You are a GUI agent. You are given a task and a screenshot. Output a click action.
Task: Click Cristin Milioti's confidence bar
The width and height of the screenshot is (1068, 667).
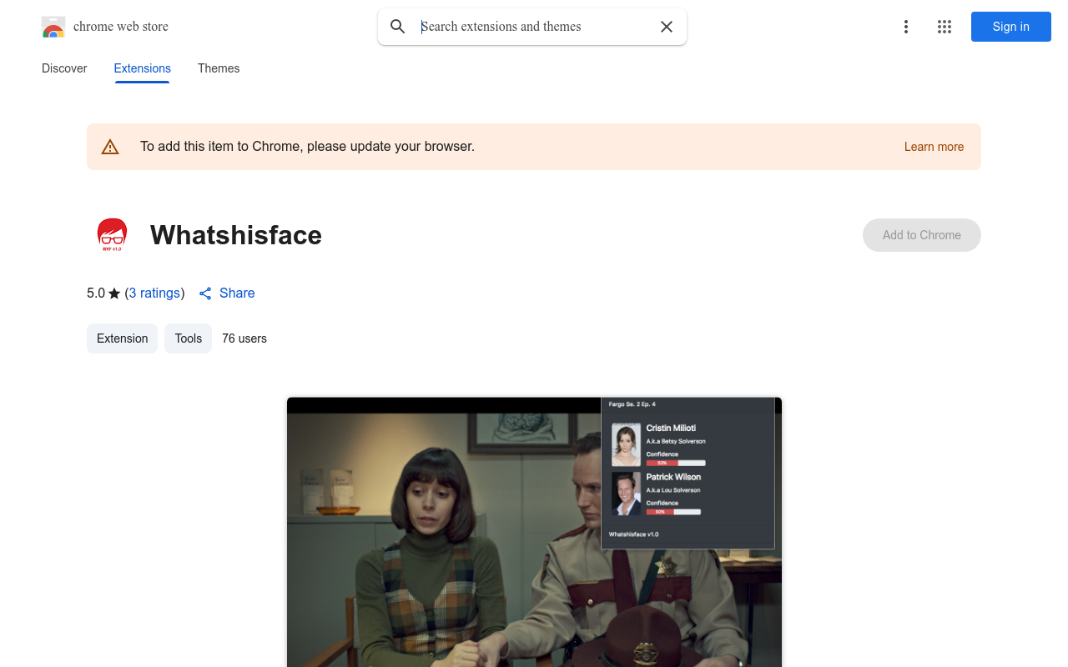[676, 463]
